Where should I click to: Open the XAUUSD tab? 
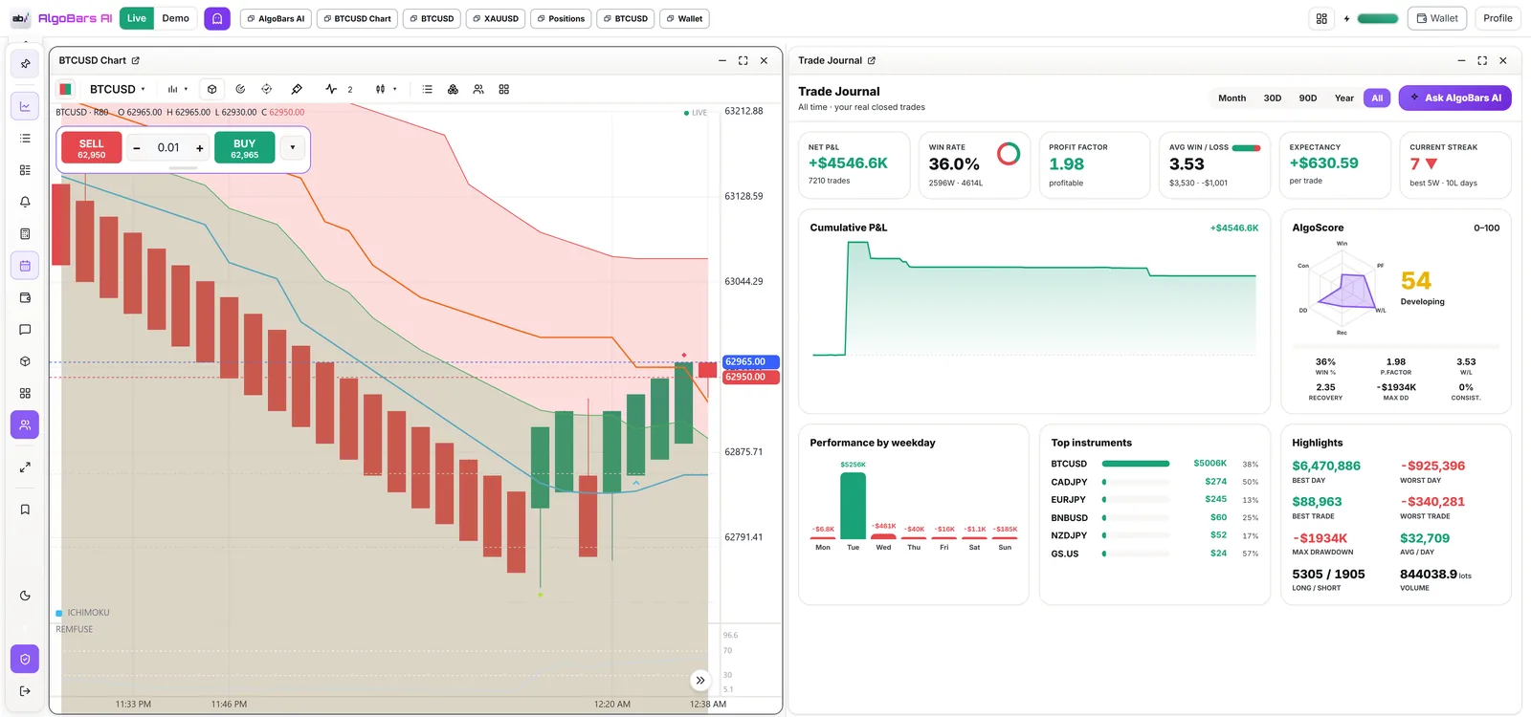tap(496, 18)
